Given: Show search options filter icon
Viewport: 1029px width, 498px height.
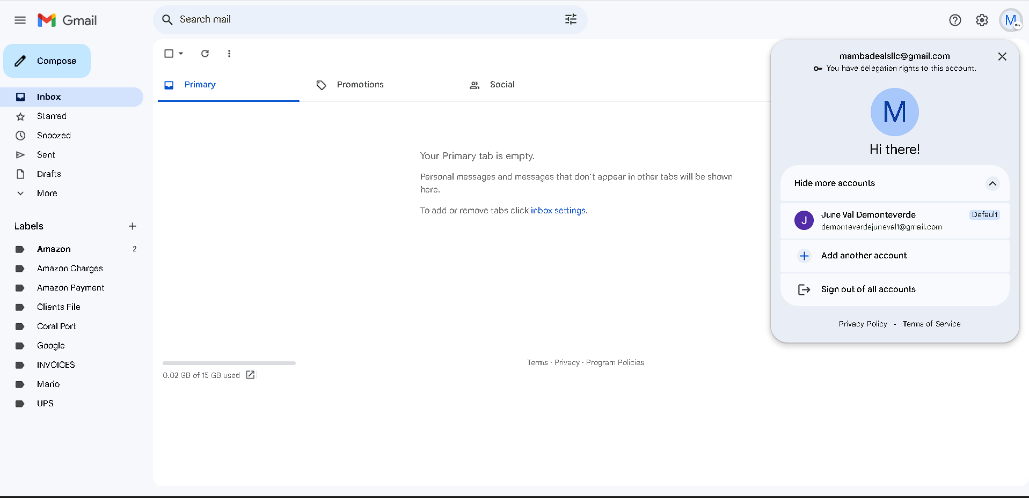Looking at the screenshot, I should point(571,19).
